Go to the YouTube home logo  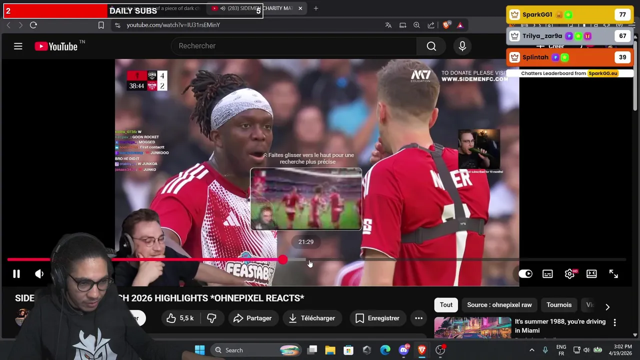pos(56,46)
